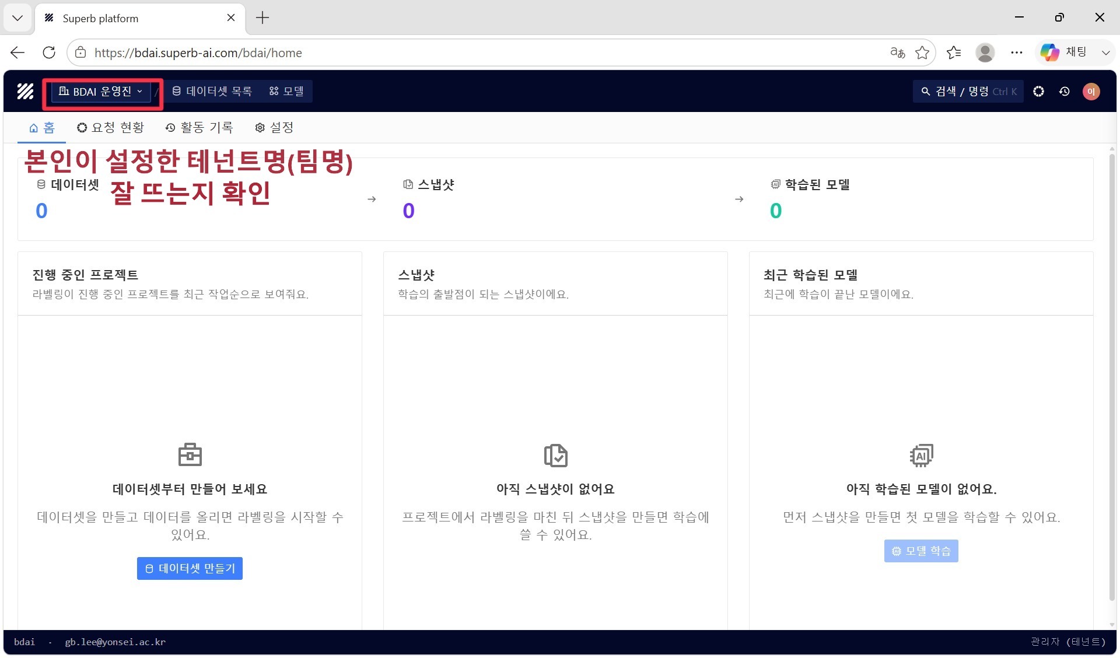Click the 데이터셋 만들기 button
Viewport: 1120px width, 658px height.
(x=190, y=568)
